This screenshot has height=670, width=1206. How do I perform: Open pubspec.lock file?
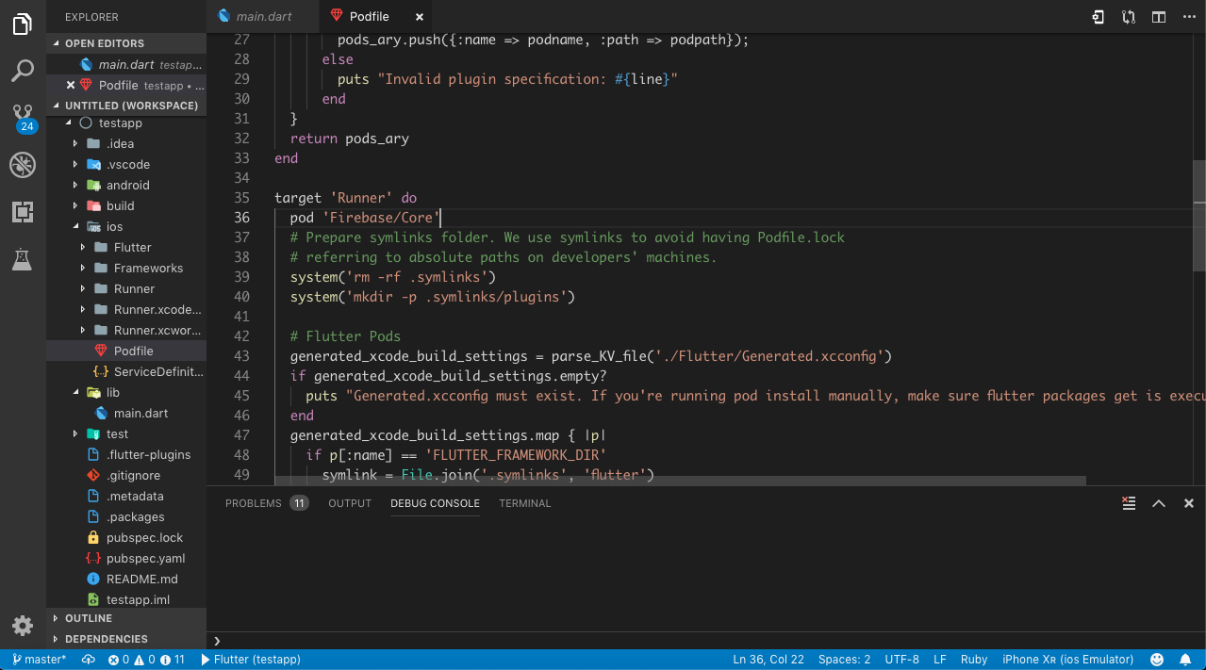[x=126, y=538]
